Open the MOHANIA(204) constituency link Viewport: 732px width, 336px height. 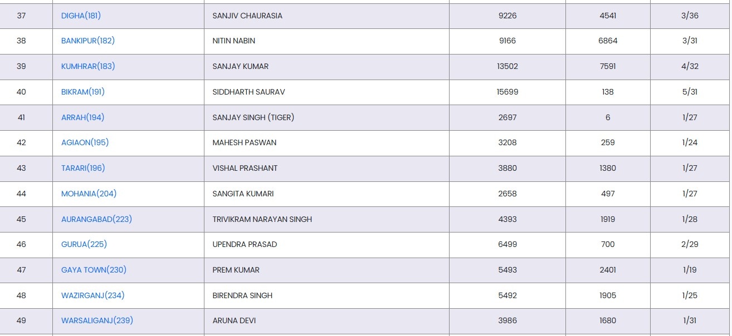89,194
